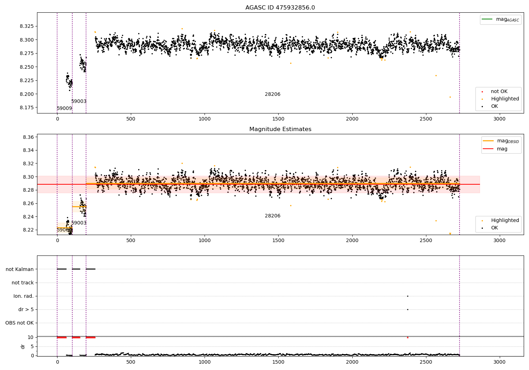This screenshot has height=370, width=529.
Task: Click the 8.34 y-axis tick in middle plot
Action: 28,150
